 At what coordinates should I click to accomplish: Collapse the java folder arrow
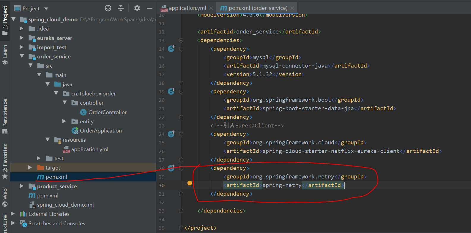click(48, 84)
